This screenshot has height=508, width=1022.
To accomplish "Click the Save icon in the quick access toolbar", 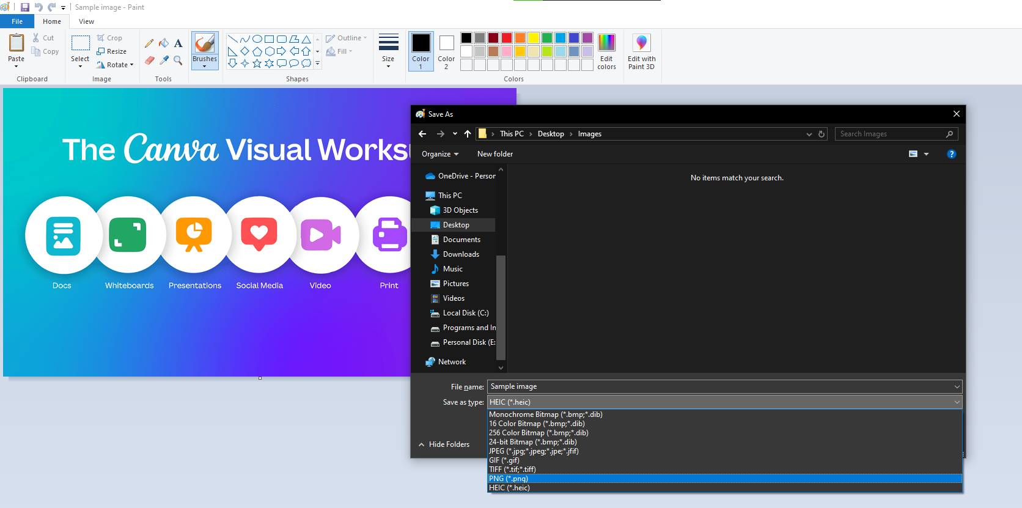I will [x=25, y=7].
